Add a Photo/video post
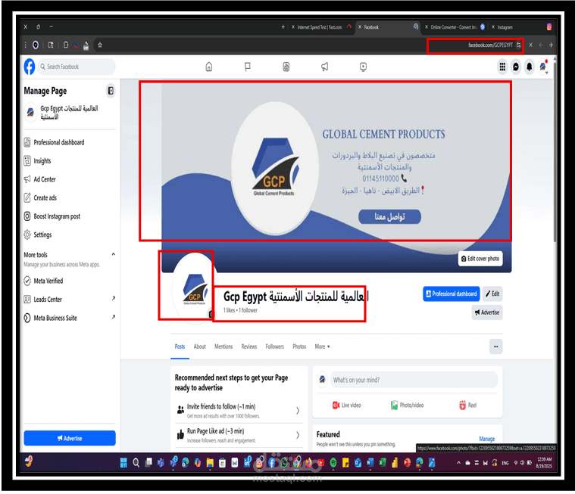This screenshot has width=575, height=494. [x=407, y=405]
